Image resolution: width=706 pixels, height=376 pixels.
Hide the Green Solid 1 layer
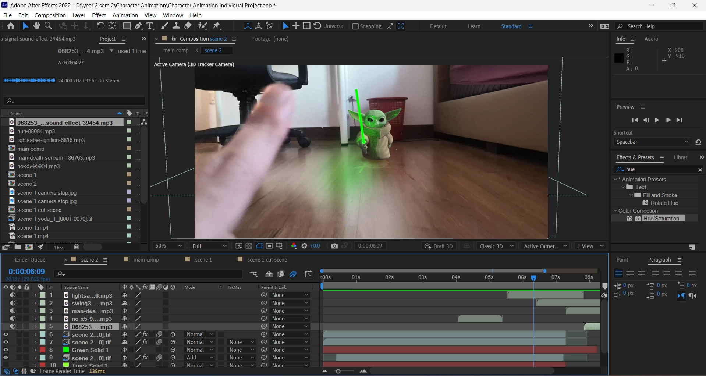[x=6, y=350]
